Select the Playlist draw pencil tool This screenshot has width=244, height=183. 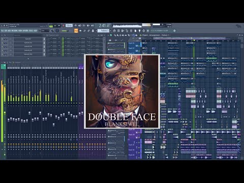pyautogui.click(x=115, y=35)
